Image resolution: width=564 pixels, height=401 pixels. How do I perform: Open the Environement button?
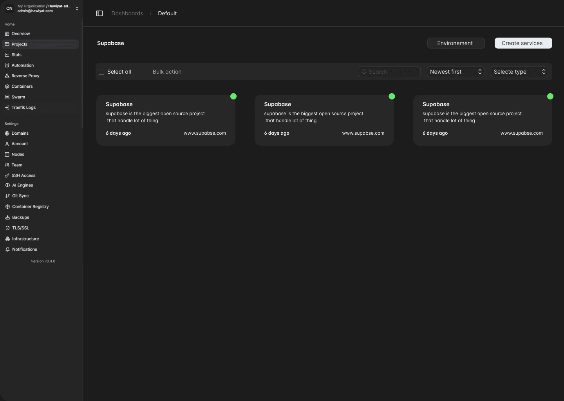point(456,43)
